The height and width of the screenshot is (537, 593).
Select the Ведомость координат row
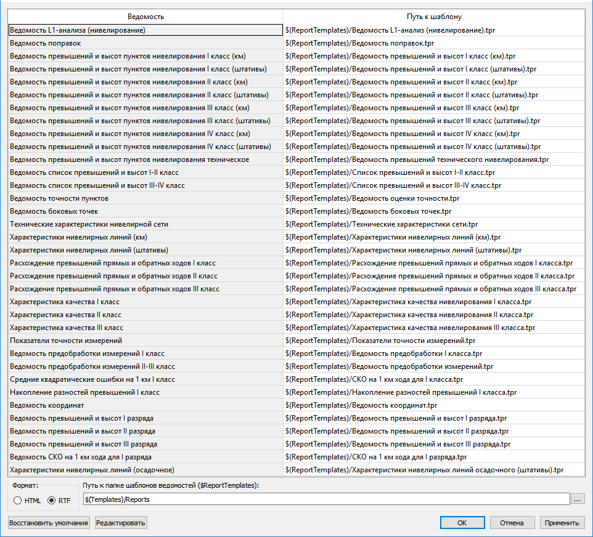[x=145, y=405]
